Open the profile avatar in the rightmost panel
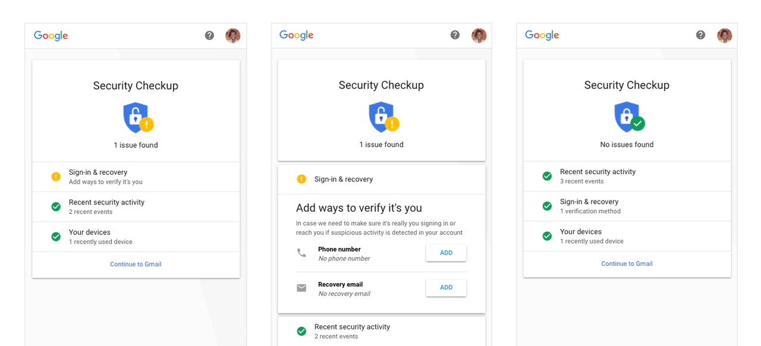 (x=724, y=36)
